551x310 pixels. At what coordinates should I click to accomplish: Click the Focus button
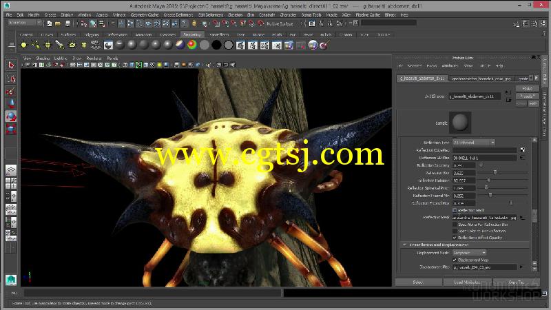click(527, 89)
